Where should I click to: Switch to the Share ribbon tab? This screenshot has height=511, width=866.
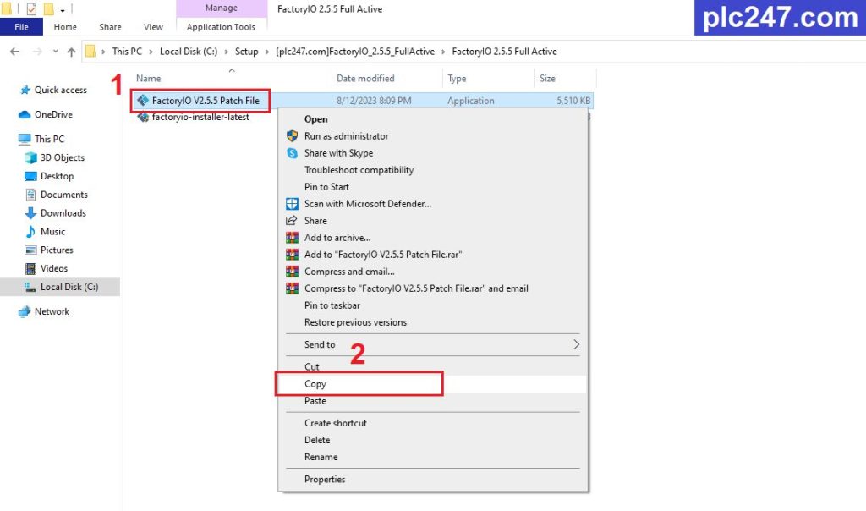(x=110, y=26)
